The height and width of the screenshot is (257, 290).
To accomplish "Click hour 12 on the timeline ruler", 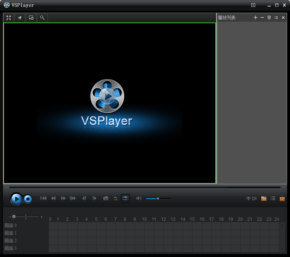I will point(163,219).
